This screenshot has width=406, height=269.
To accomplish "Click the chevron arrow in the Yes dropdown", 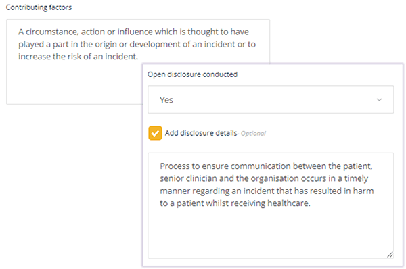I will 379,100.
